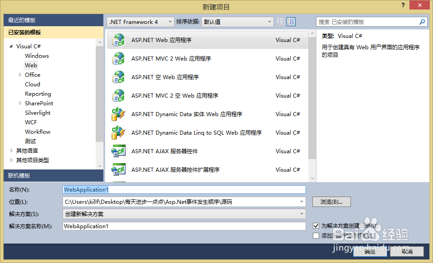Click the Dynamic Data 实体 Web template icon
Image resolution: width=433 pixels, height=263 pixels.
coord(118,114)
